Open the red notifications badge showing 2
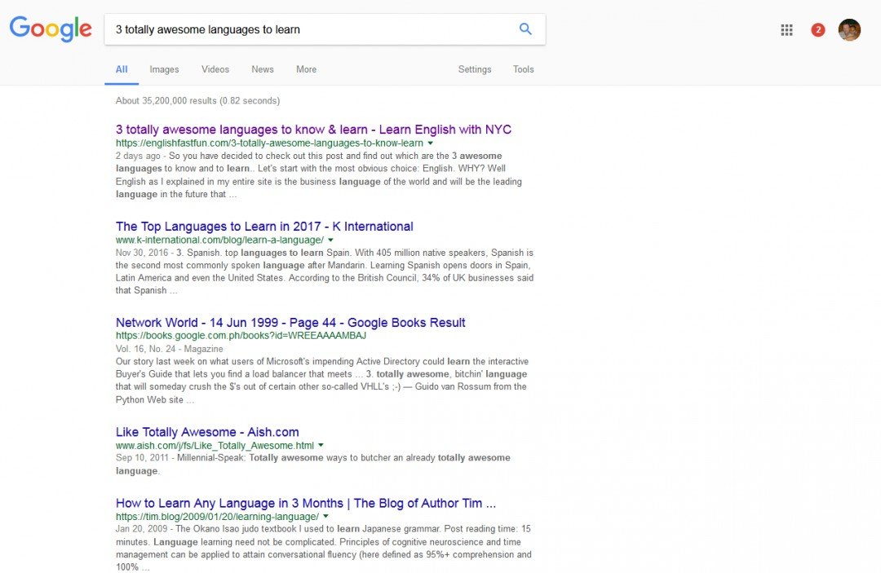 click(x=818, y=29)
